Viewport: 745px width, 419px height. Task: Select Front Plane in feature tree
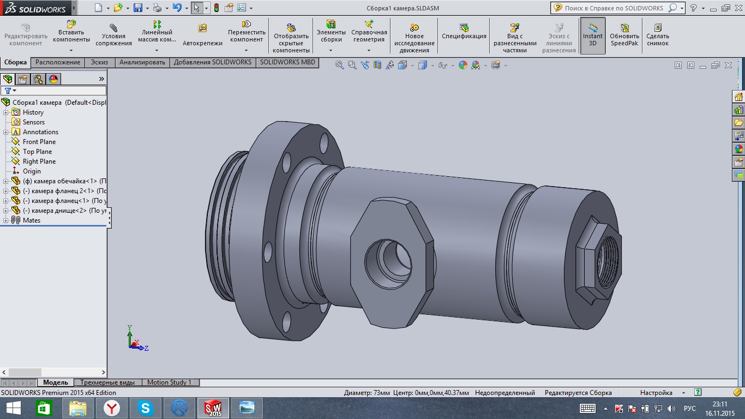(39, 142)
